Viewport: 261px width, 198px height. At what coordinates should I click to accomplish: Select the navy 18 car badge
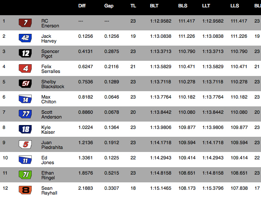(x=25, y=129)
